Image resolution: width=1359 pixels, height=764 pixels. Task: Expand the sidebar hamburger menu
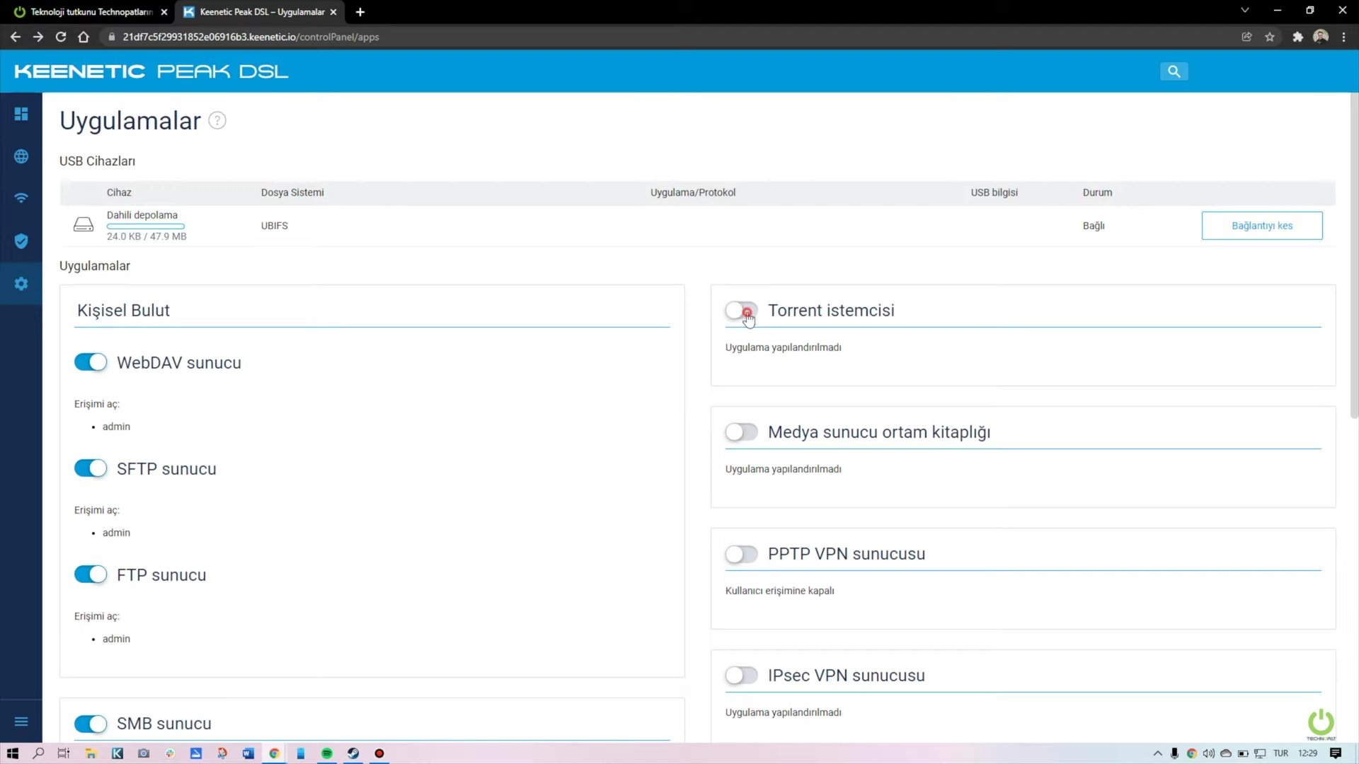pos(21,722)
